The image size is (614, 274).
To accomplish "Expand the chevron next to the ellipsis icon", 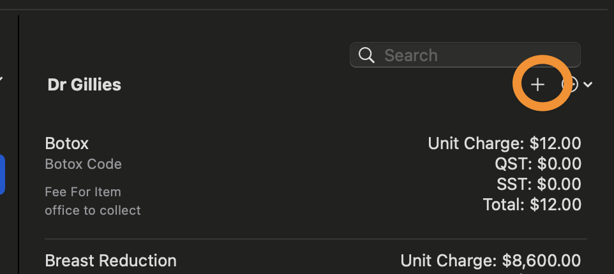I will (x=588, y=84).
